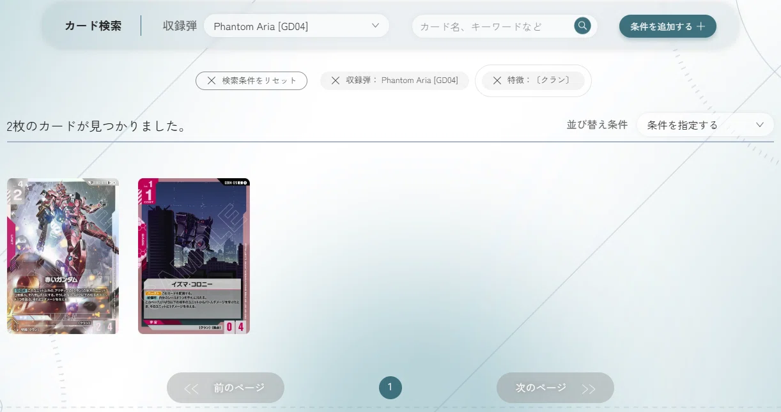This screenshot has width=781, height=412.
Task: Click the 前のページ button
Action: pyautogui.click(x=226, y=388)
